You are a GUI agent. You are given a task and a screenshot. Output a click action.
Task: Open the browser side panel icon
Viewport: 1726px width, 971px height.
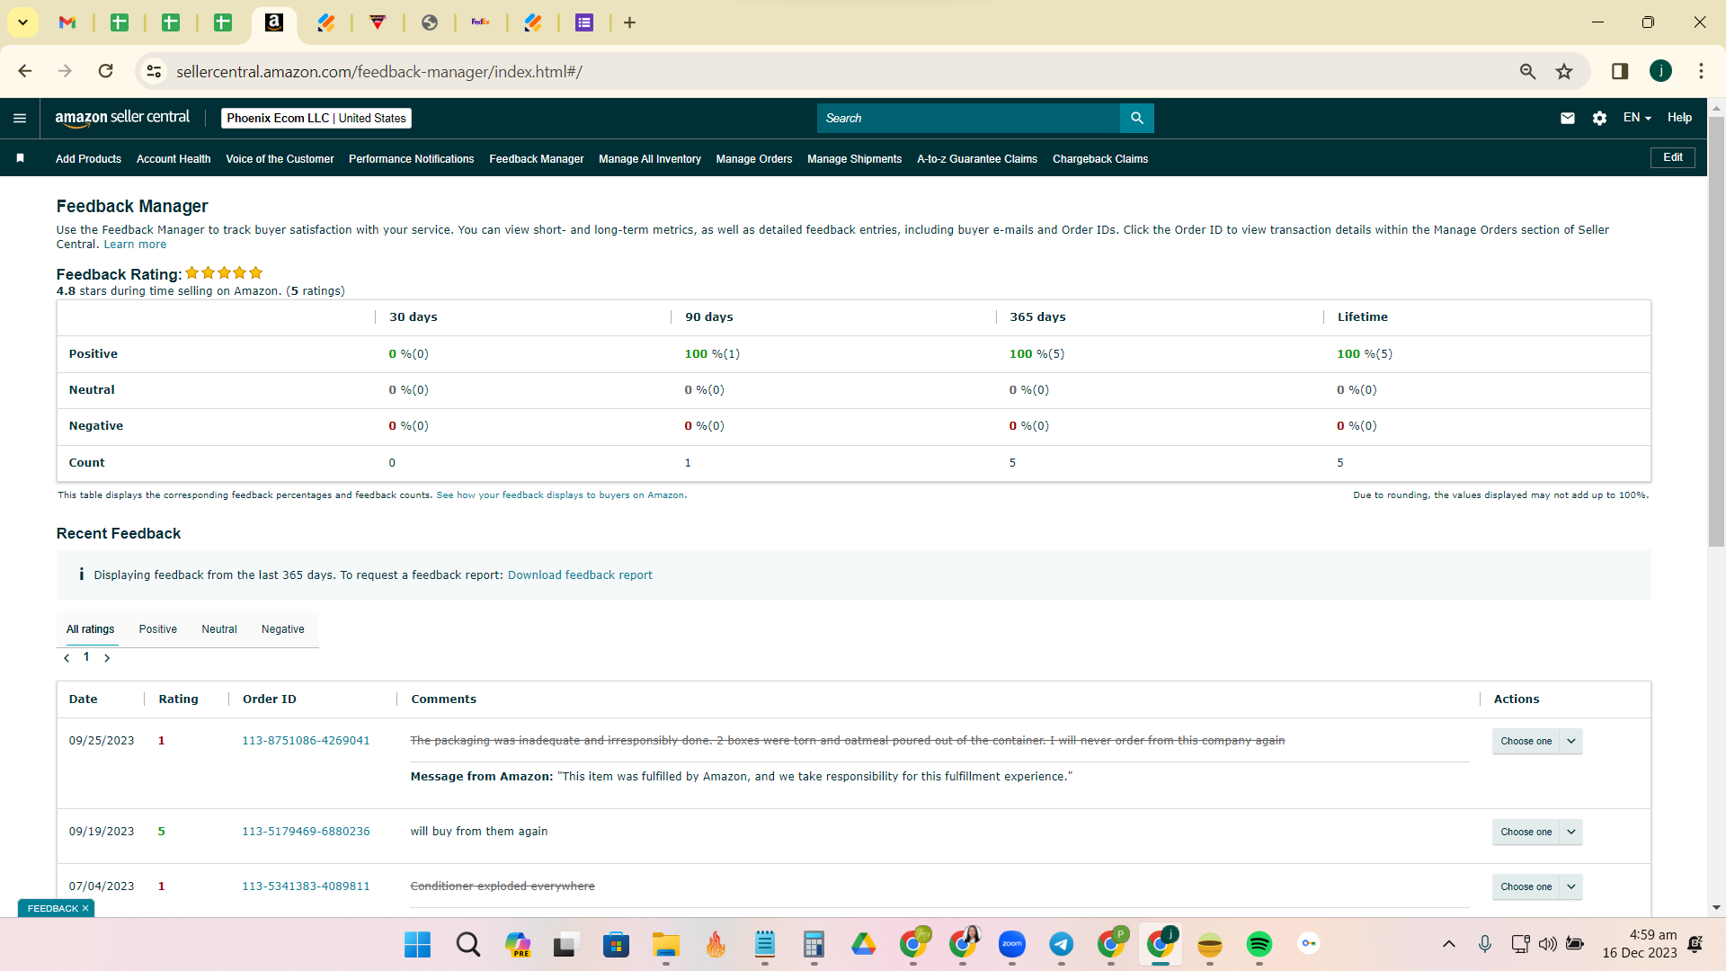[x=1620, y=71]
